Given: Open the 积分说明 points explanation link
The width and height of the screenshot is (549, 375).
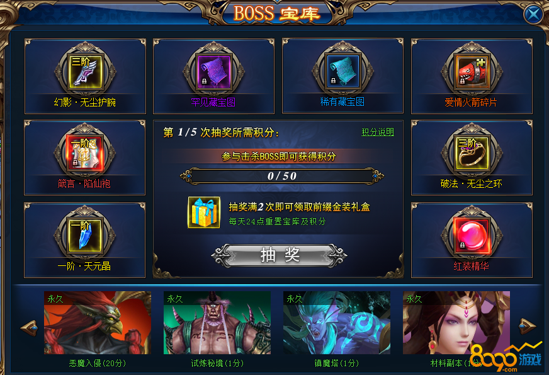Looking at the screenshot, I should [x=378, y=132].
